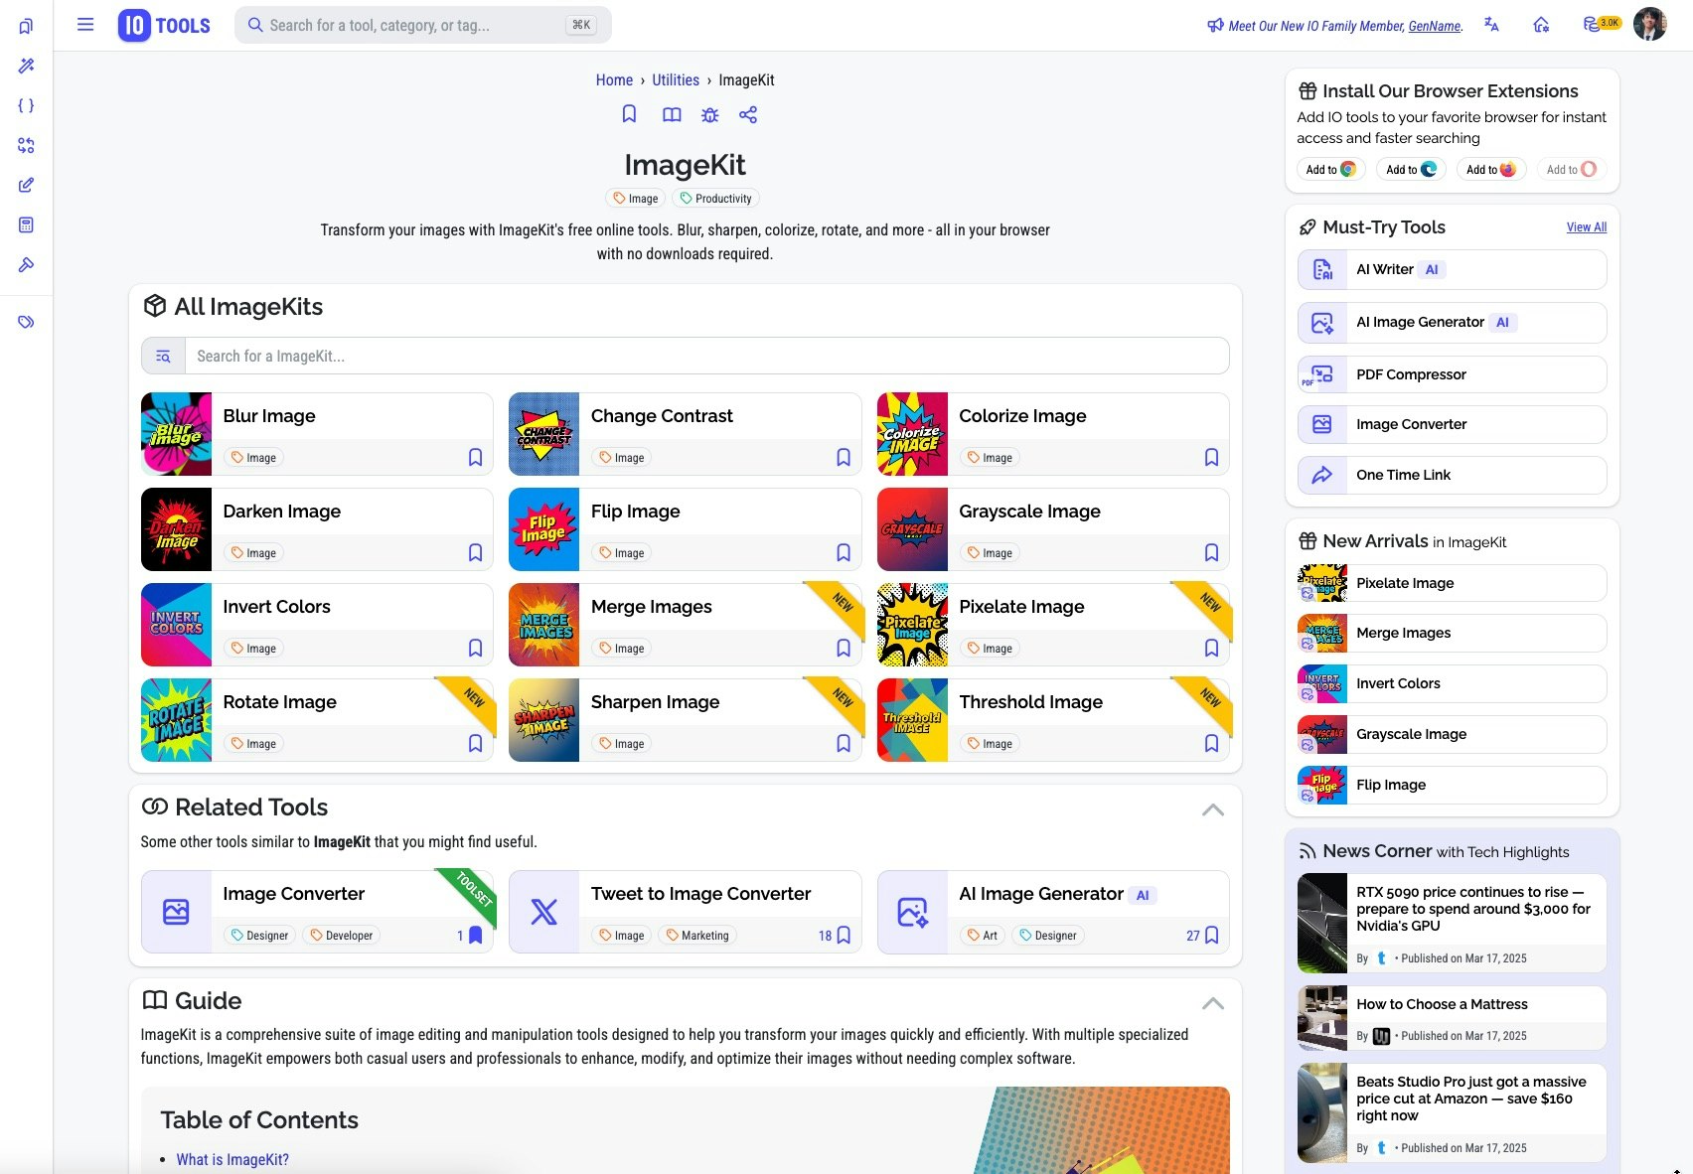Go to Utilities via the breadcrumb
The image size is (1693, 1174).
tap(675, 79)
